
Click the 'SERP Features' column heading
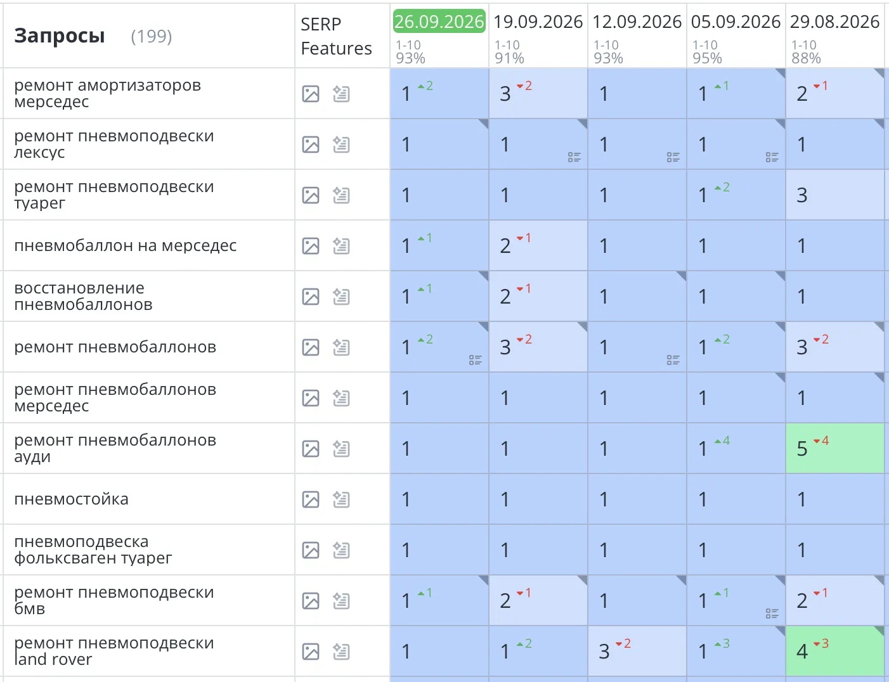336,36
